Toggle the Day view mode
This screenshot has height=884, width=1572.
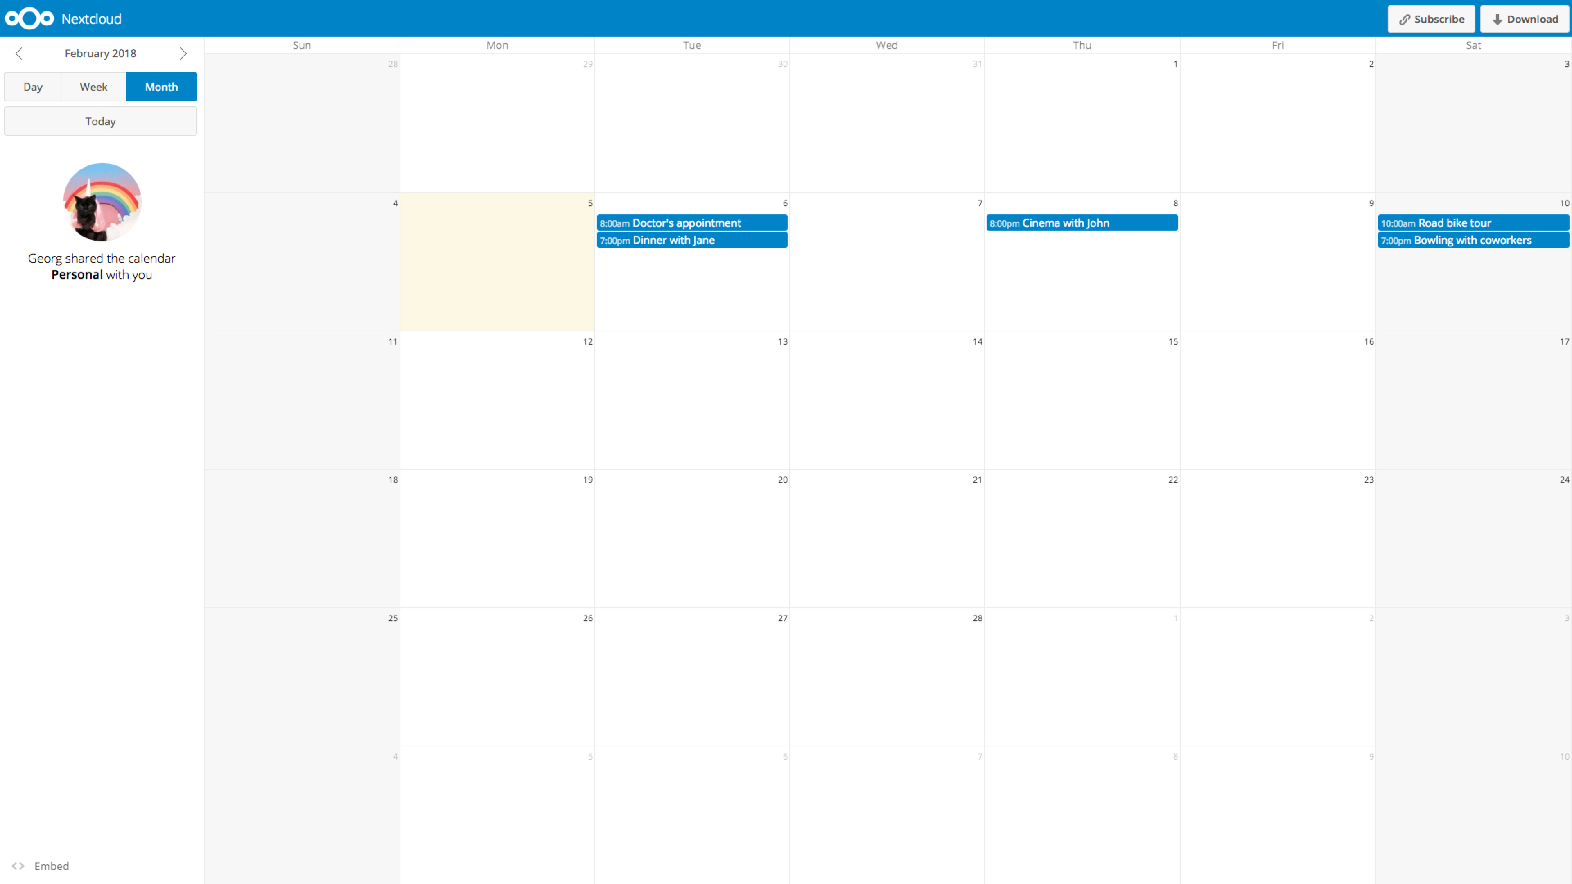32,86
